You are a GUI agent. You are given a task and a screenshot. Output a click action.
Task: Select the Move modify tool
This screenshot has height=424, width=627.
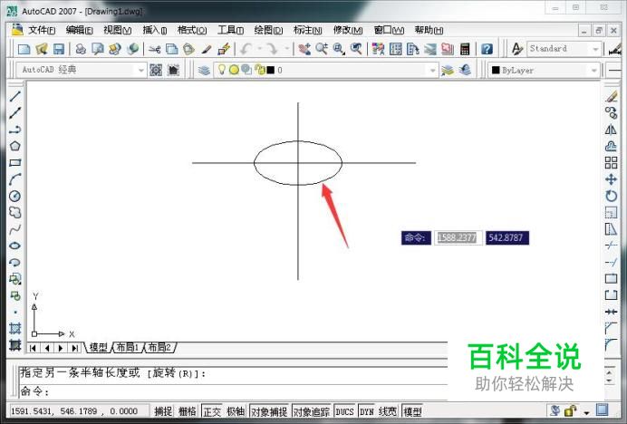pyautogui.click(x=611, y=179)
